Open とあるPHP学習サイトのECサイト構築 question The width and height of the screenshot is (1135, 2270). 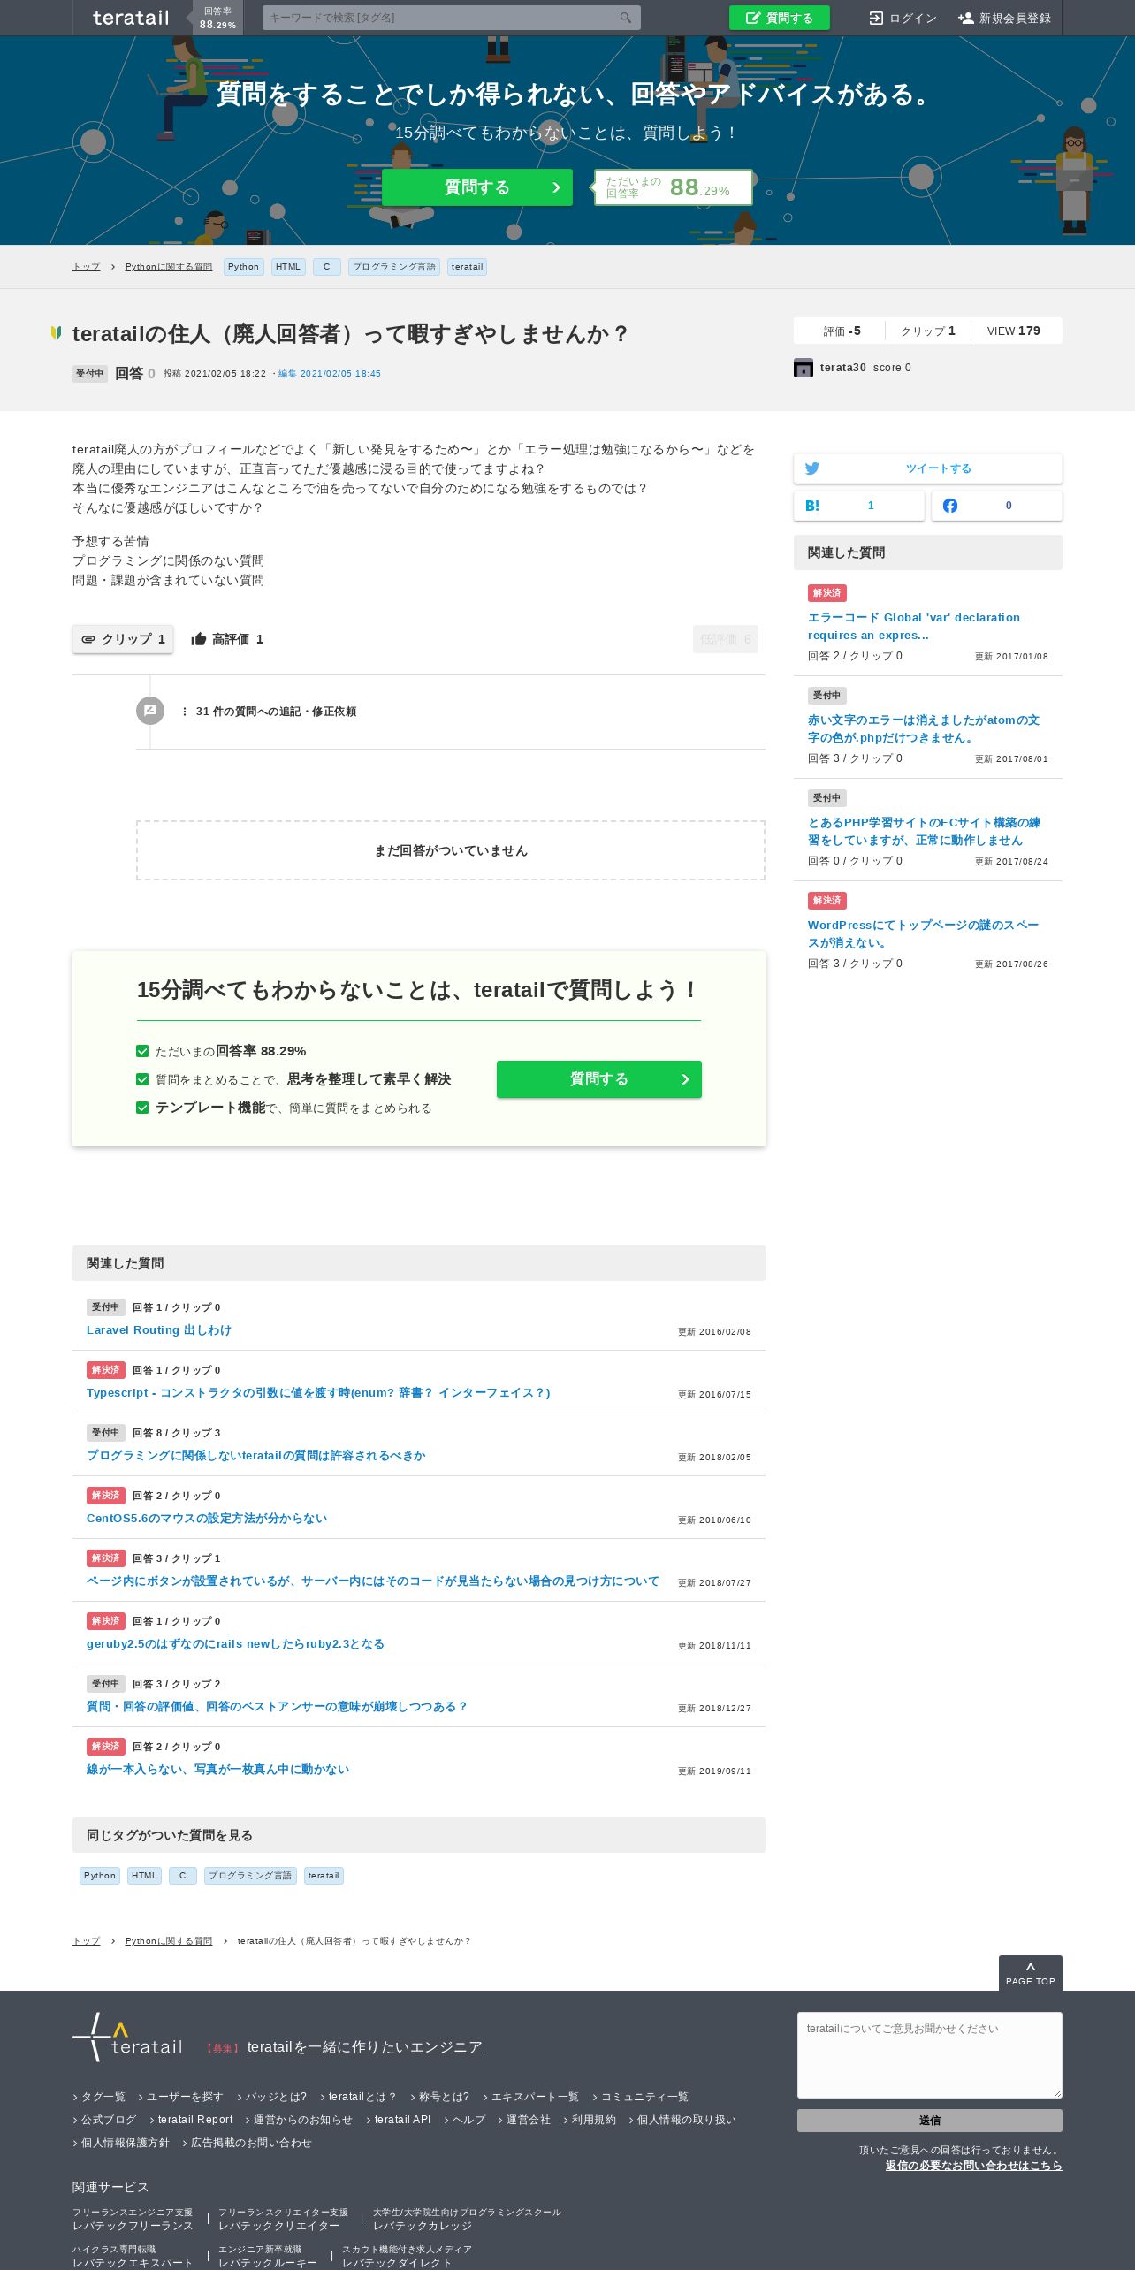coord(924,831)
